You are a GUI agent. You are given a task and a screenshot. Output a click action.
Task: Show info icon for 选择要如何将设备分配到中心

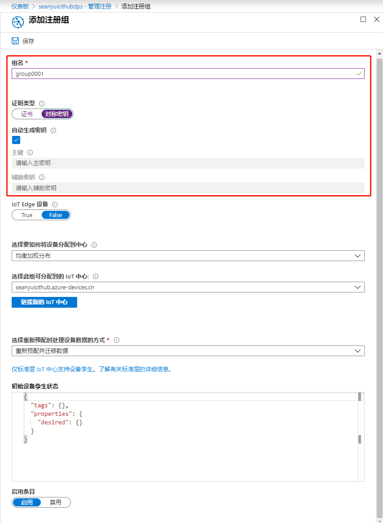point(94,245)
